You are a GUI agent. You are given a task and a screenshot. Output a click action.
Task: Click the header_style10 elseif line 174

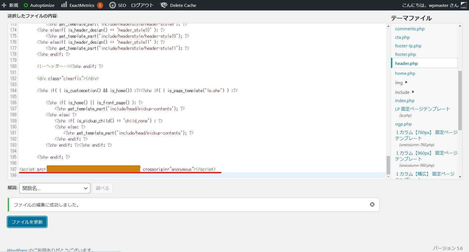coord(101,30)
